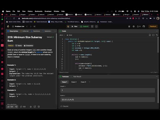Go to the next problem arrow
The height and width of the screenshot is (120, 160).
(x=31, y=26)
